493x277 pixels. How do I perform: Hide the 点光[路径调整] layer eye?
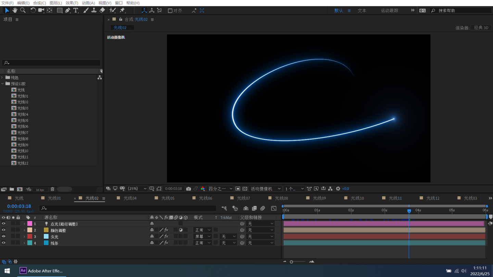4,224
